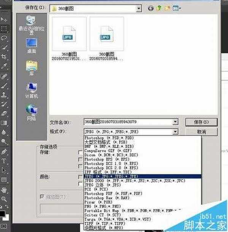Screen dimensions: 228x232
Task: Collapse the 格式 dropdown arrow
Action: [175, 132]
